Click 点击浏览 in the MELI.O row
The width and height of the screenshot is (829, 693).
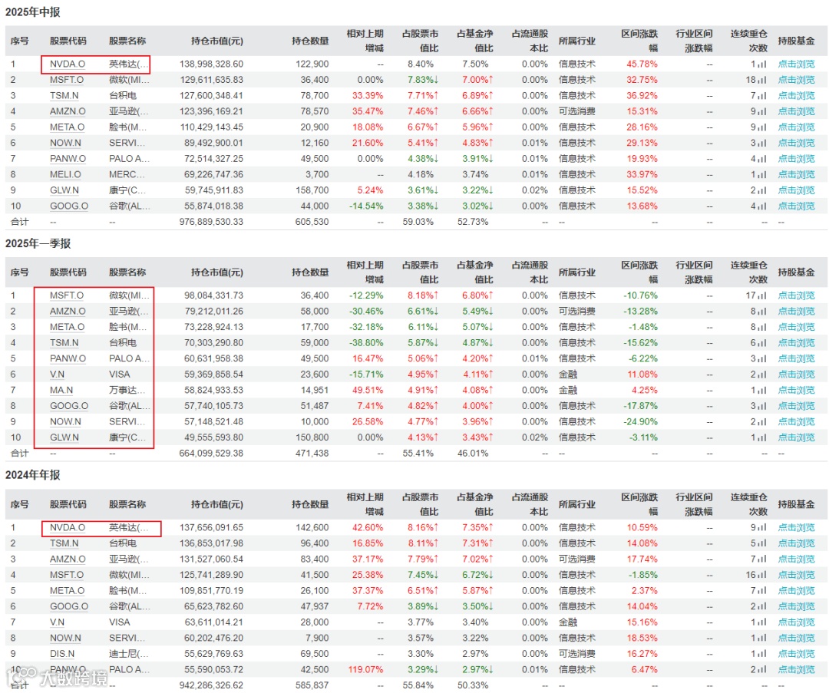tap(796, 174)
